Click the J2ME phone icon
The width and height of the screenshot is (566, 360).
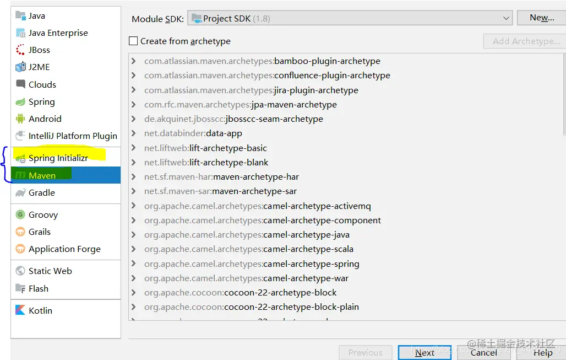coord(20,67)
